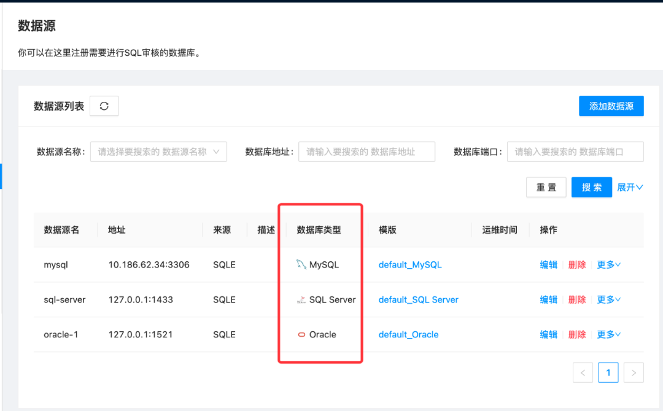Viewport: 663px width, 411px height.
Task: Click the red Oracle logo icon
Action: [x=301, y=334]
